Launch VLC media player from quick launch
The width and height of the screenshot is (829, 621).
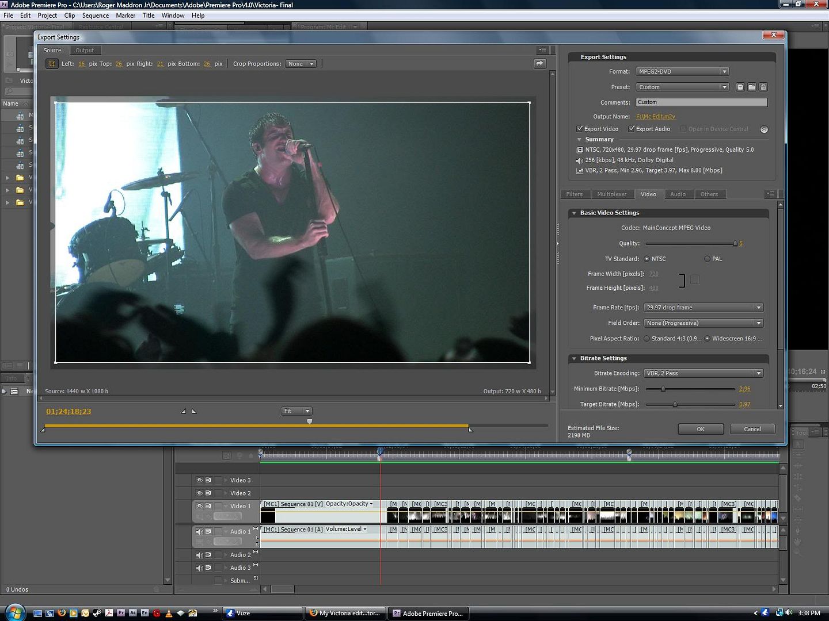pos(169,613)
